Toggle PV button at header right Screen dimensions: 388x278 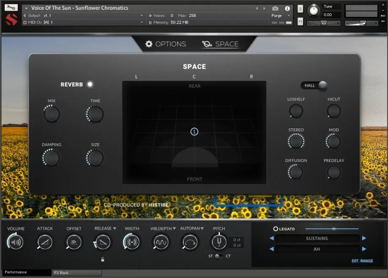[383, 21]
